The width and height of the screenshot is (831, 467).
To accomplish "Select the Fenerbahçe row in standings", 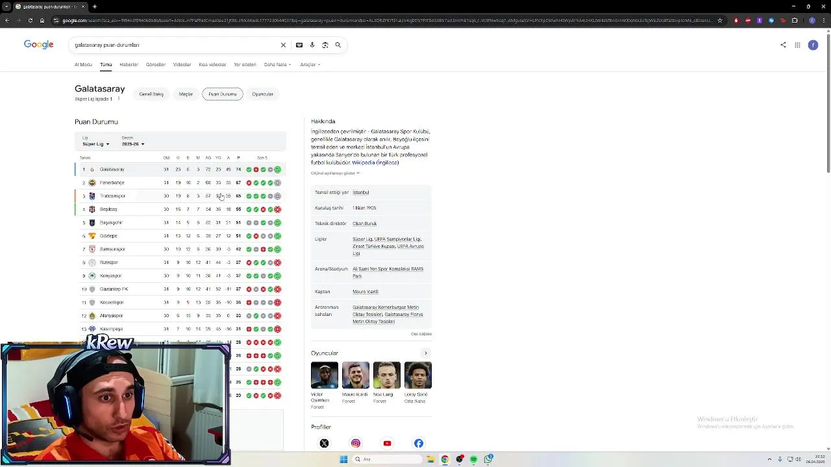I will (180, 183).
